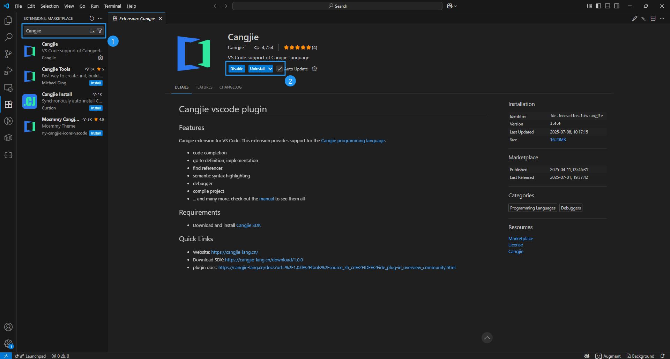Switch to the CHANGELOG tab
This screenshot has height=359, width=670.
coord(230,87)
